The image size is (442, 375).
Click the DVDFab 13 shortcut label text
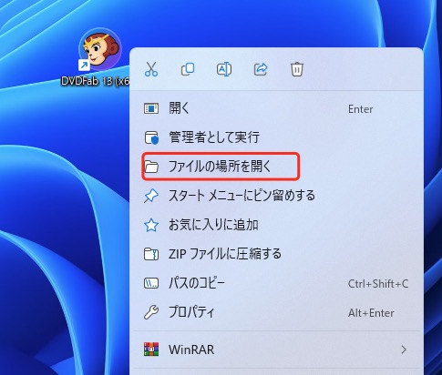pyautogui.click(x=95, y=81)
